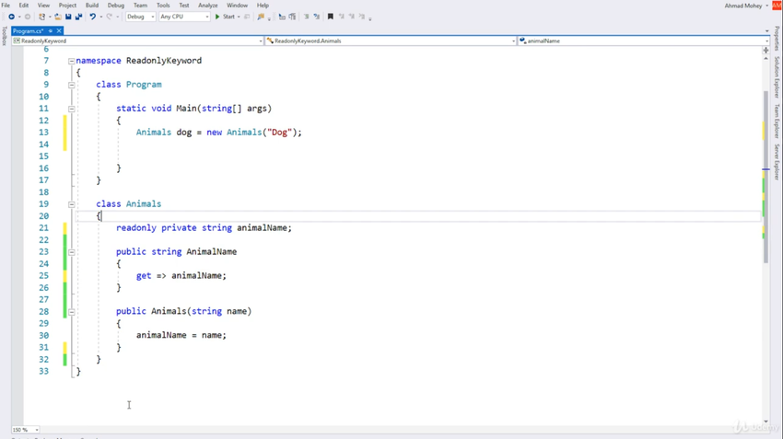Toggle a bookmark with bookmark icon
The height and width of the screenshot is (439, 783).
coord(330,17)
